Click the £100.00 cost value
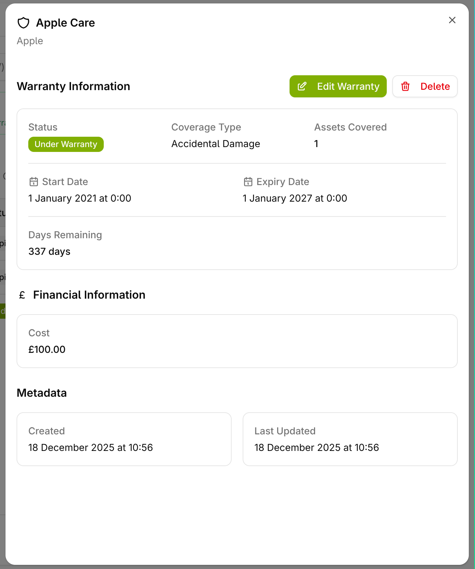 point(47,349)
